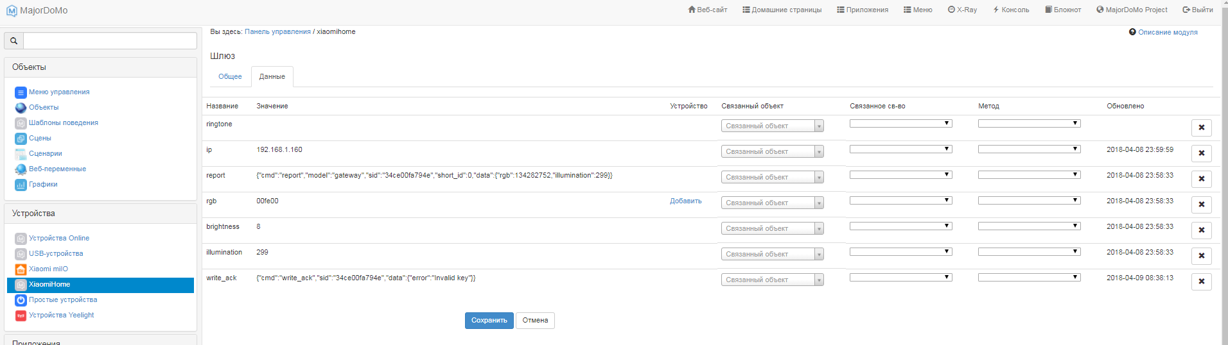Open linked object dropdown for rgb

772,203
